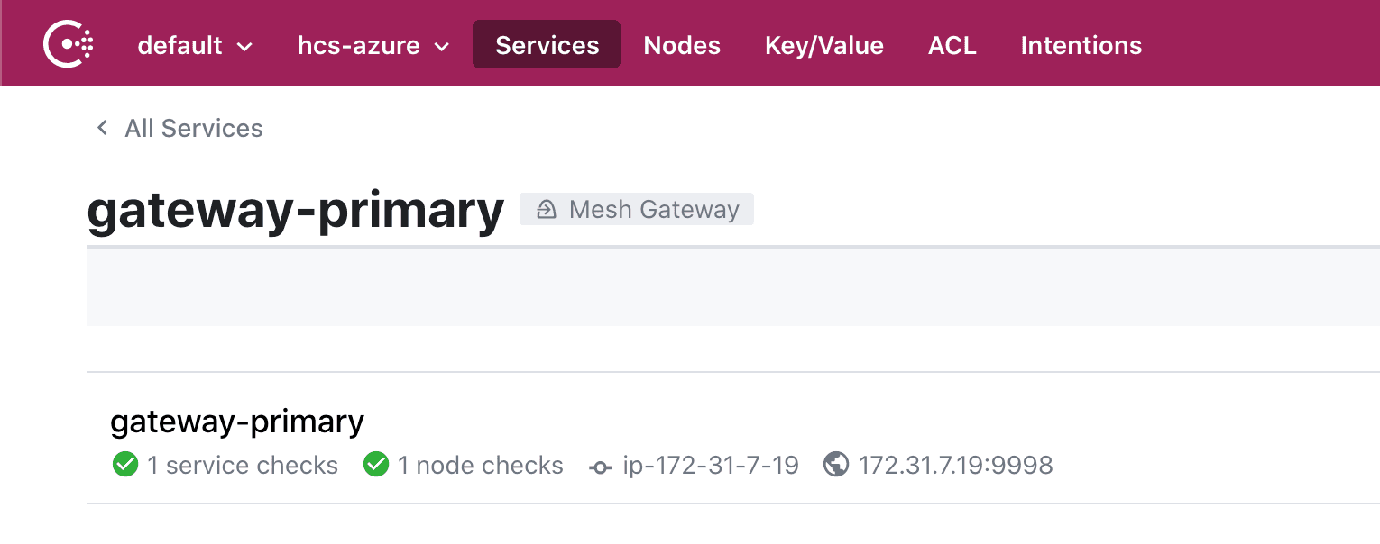This screenshot has height=544, width=1380.
Task: Open the Nodes tab
Action: pos(682,45)
